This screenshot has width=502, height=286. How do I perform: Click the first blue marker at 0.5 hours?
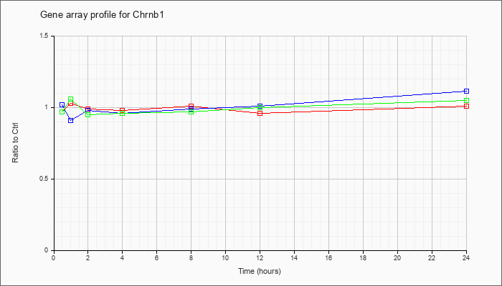coord(62,105)
